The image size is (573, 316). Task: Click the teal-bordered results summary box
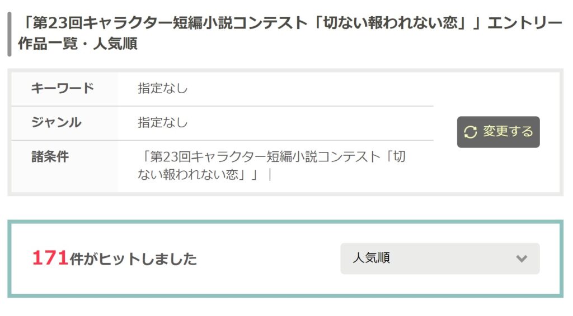click(x=285, y=259)
